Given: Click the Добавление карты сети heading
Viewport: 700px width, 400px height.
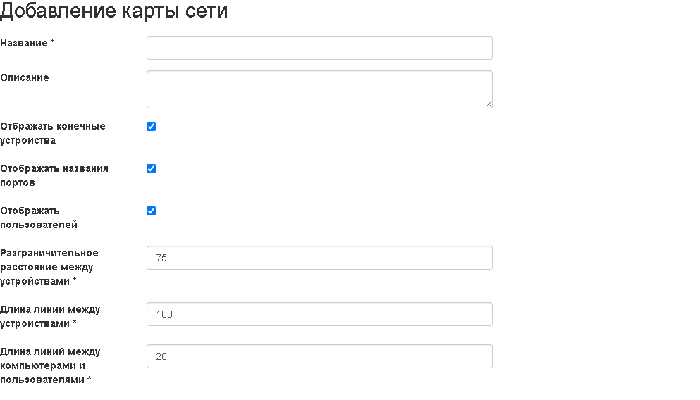Looking at the screenshot, I should point(114,12).
